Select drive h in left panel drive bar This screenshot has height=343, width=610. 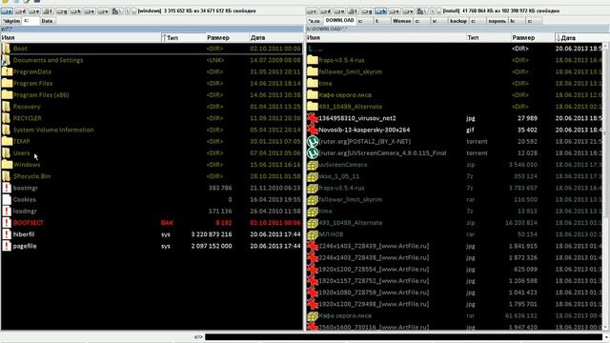pyautogui.click(x=75, y=11)
